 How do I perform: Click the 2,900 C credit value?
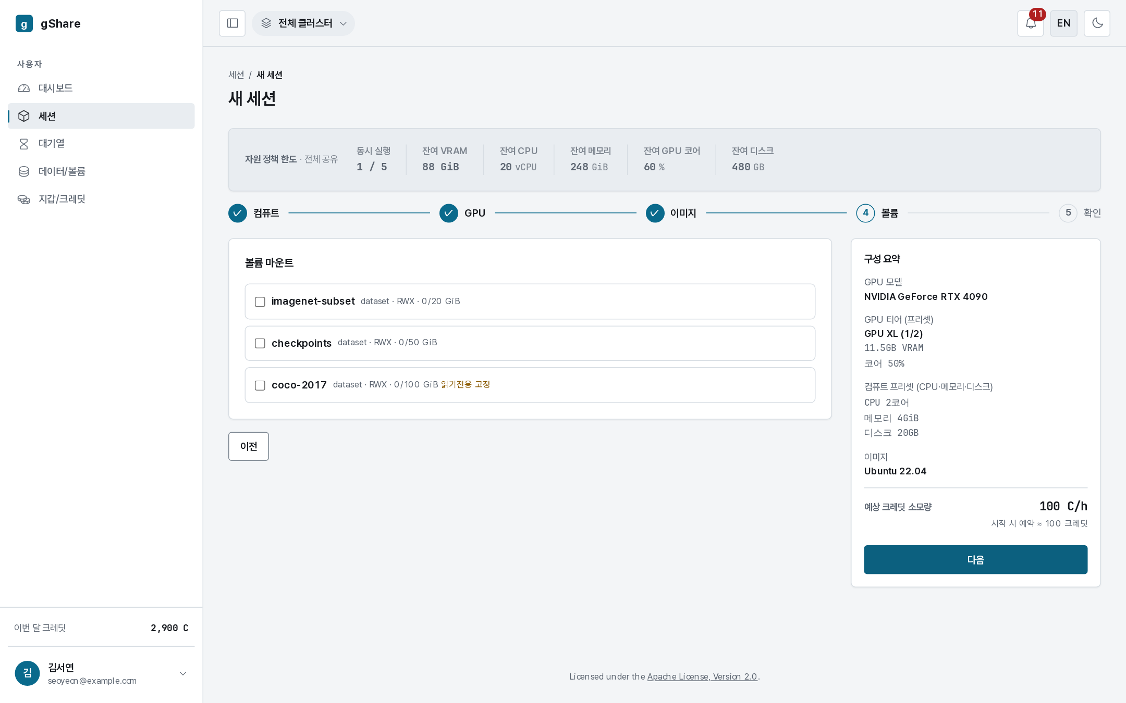coord(169,628)
